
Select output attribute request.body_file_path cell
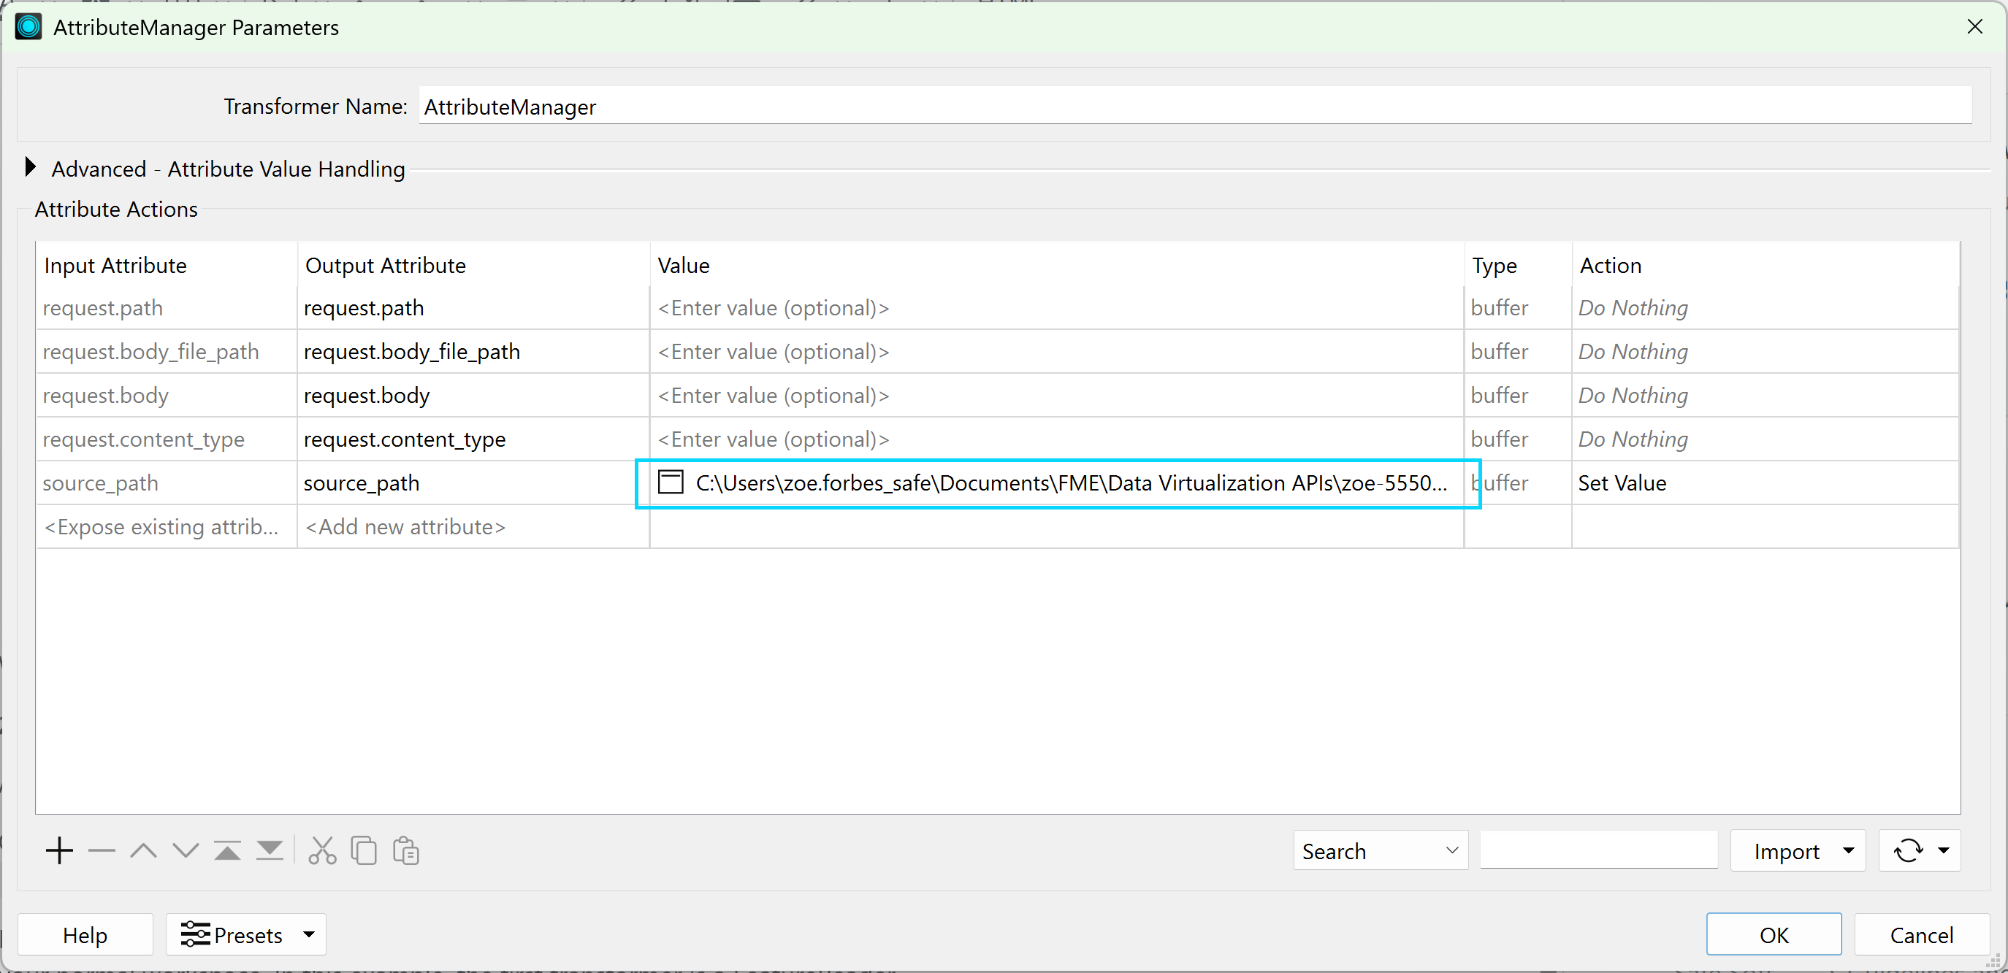(473, 351)
